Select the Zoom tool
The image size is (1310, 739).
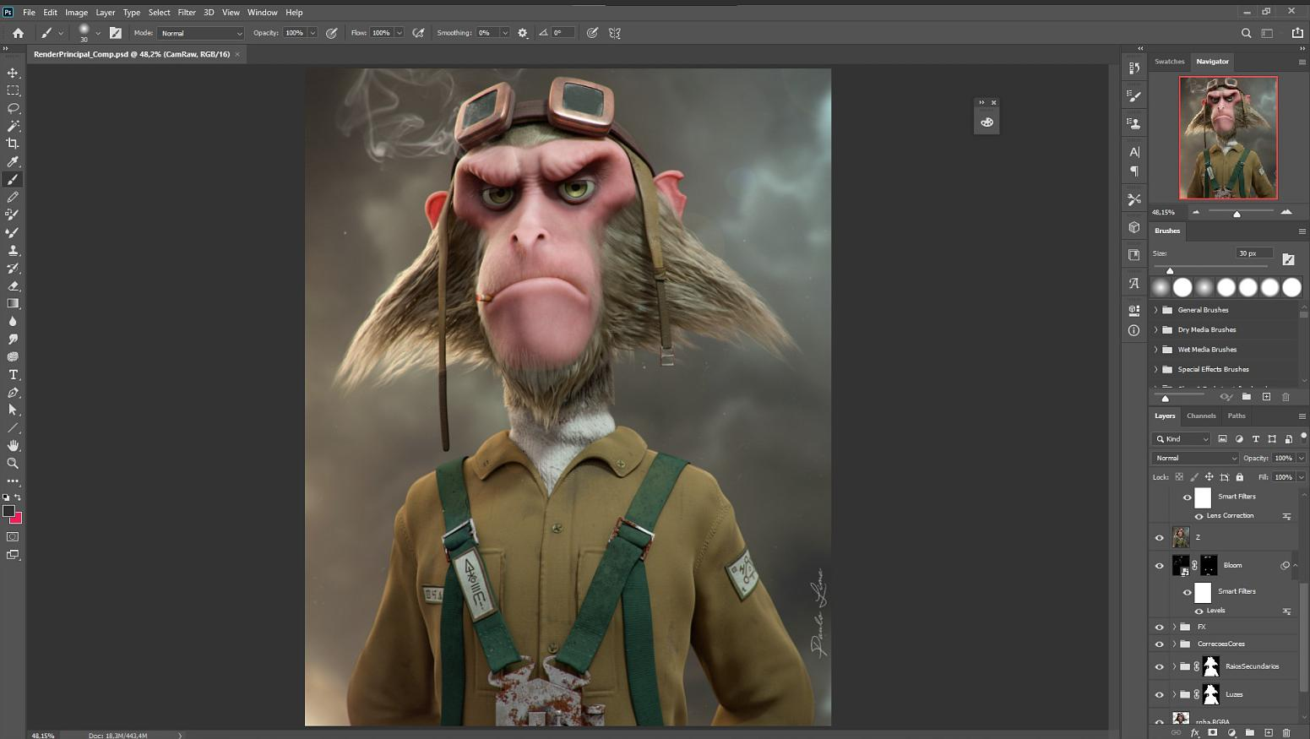13,463
